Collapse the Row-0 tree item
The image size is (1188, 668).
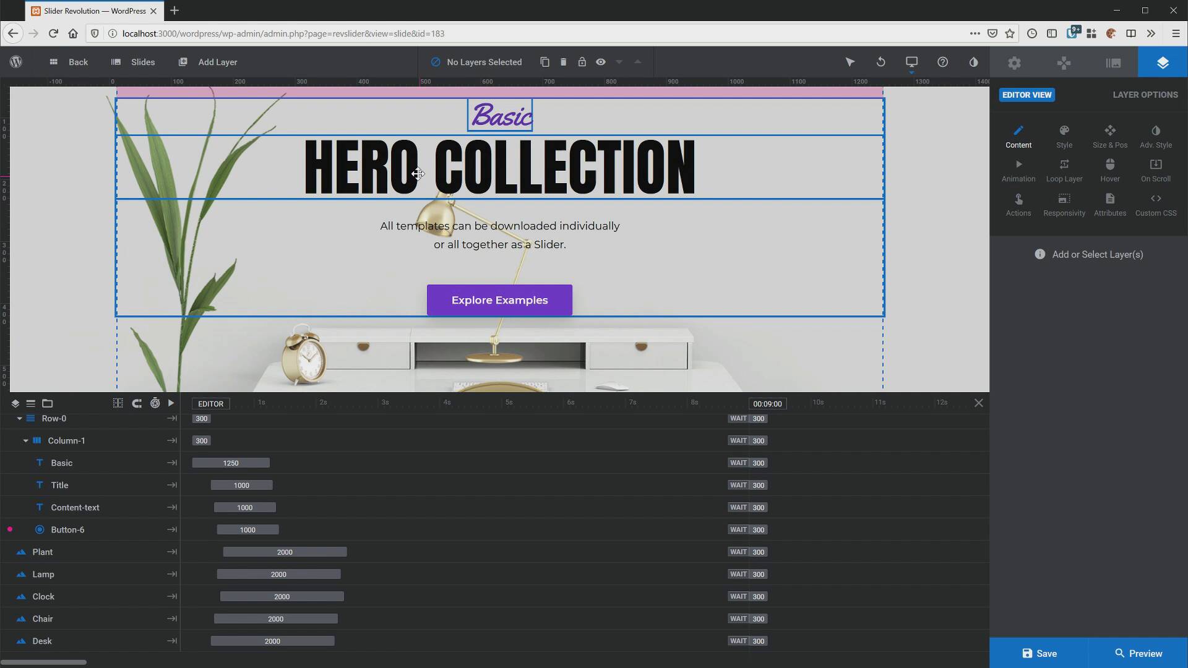[19, 419]
